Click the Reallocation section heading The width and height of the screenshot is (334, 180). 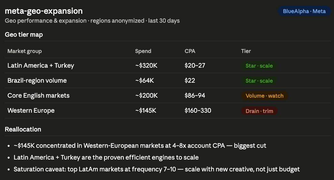click(x=23, y=129)
